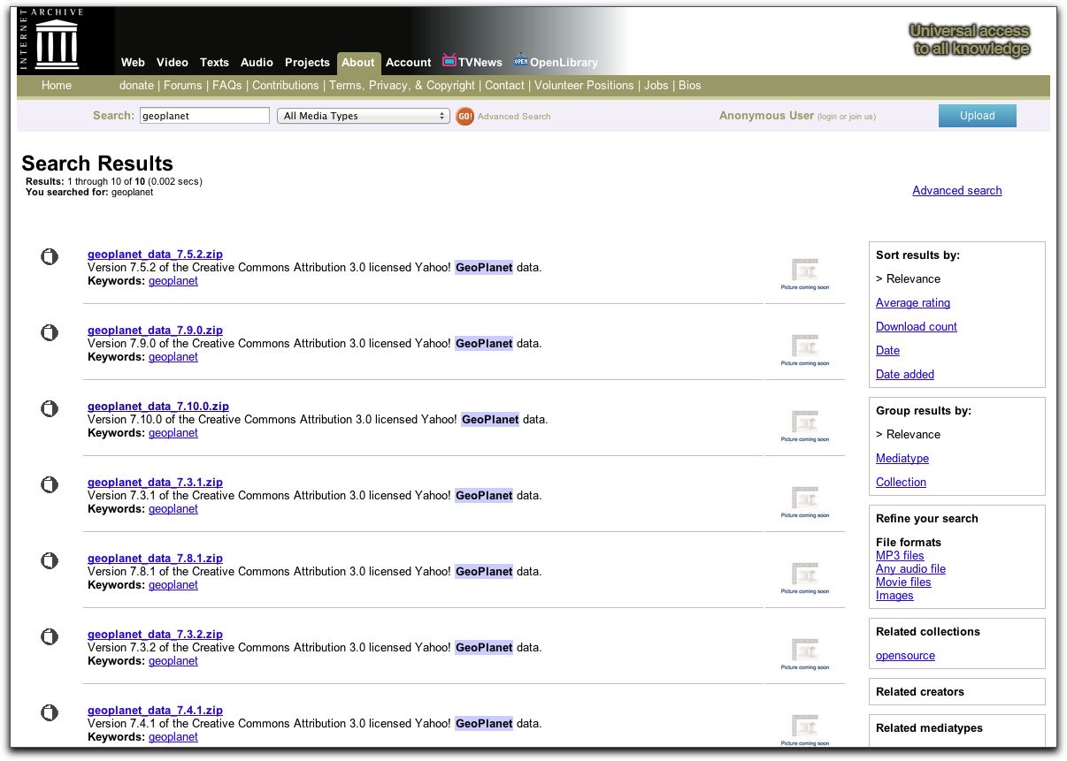This screenshot has width=1067, height=761.
Task: Open the Volunteer Positions link
Action: tap(584, 86)
